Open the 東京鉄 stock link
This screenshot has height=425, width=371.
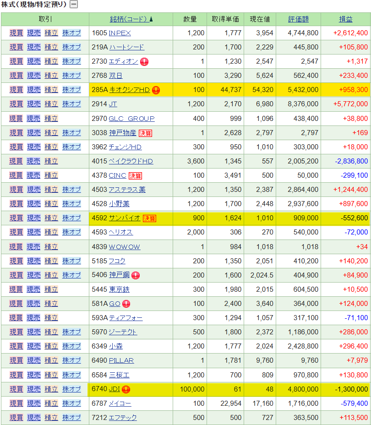coord(119,289)
